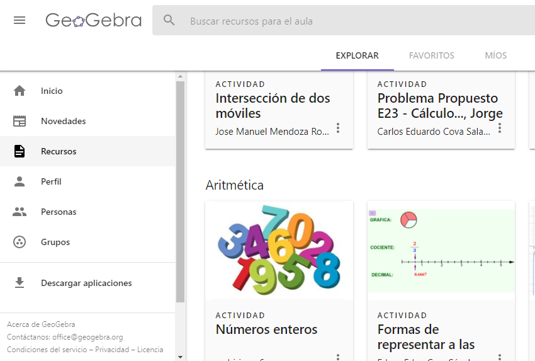The height and width of the screenshot is (361, 535).
Task: Select Recursos in the sidebar
Action: pos(87,151)
